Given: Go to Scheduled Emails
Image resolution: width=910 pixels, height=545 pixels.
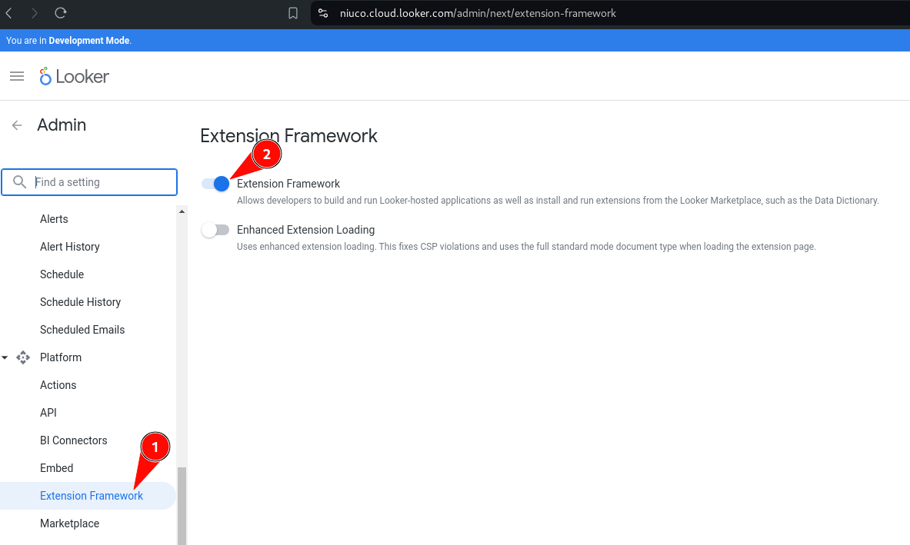Looking at the screenshot, I should point(82,330).
